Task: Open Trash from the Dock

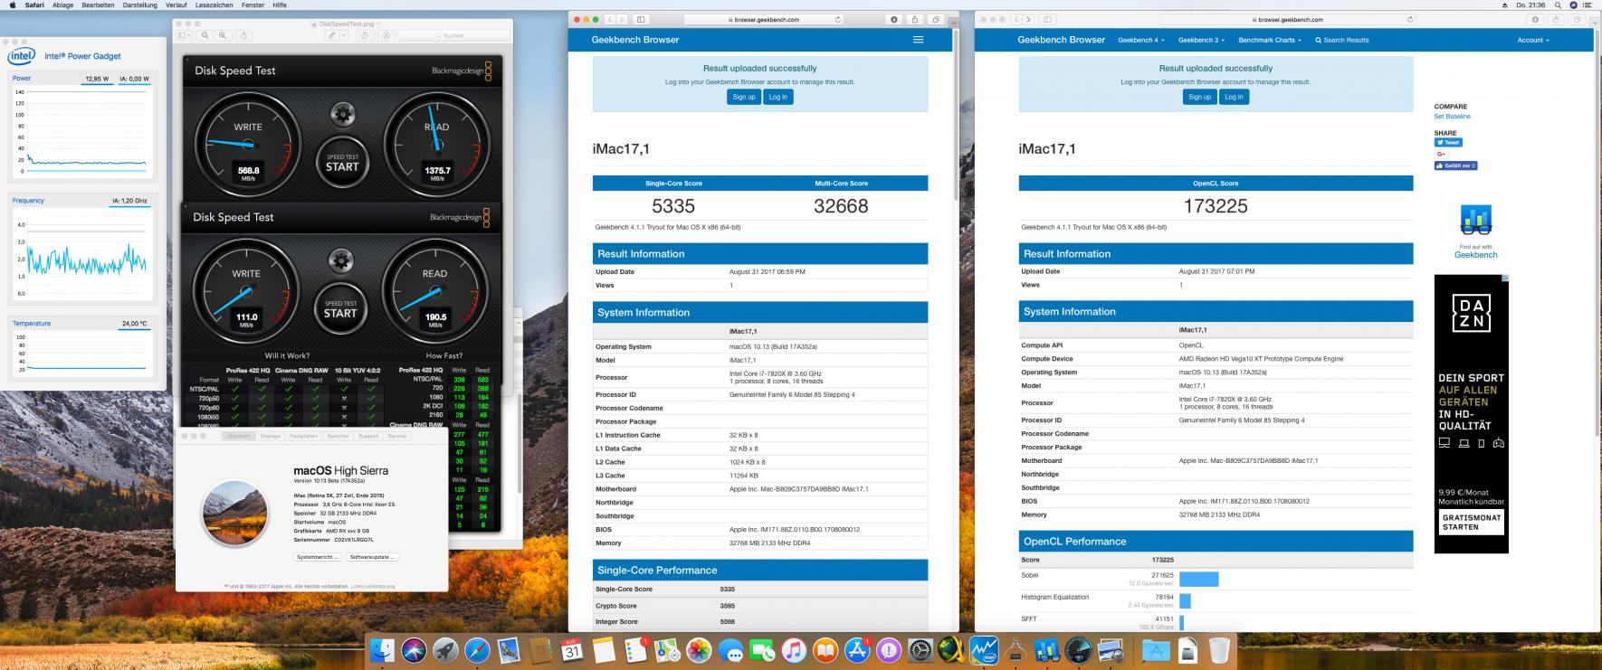Action: pos(1219,649)
